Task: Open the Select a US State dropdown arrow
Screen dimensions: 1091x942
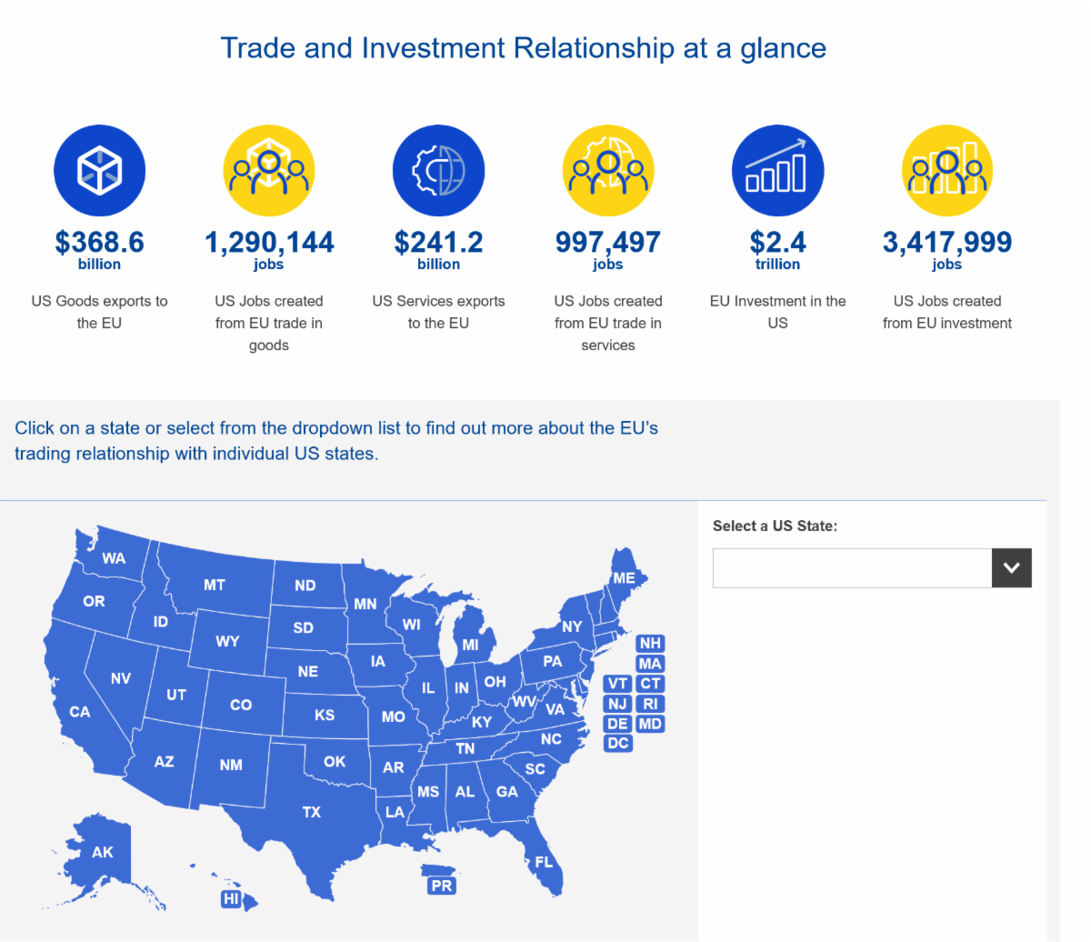Action: tap(1011, 568)
